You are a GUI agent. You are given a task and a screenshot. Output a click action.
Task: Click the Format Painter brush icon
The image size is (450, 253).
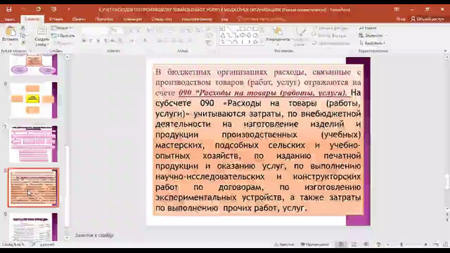coord(23,43)
